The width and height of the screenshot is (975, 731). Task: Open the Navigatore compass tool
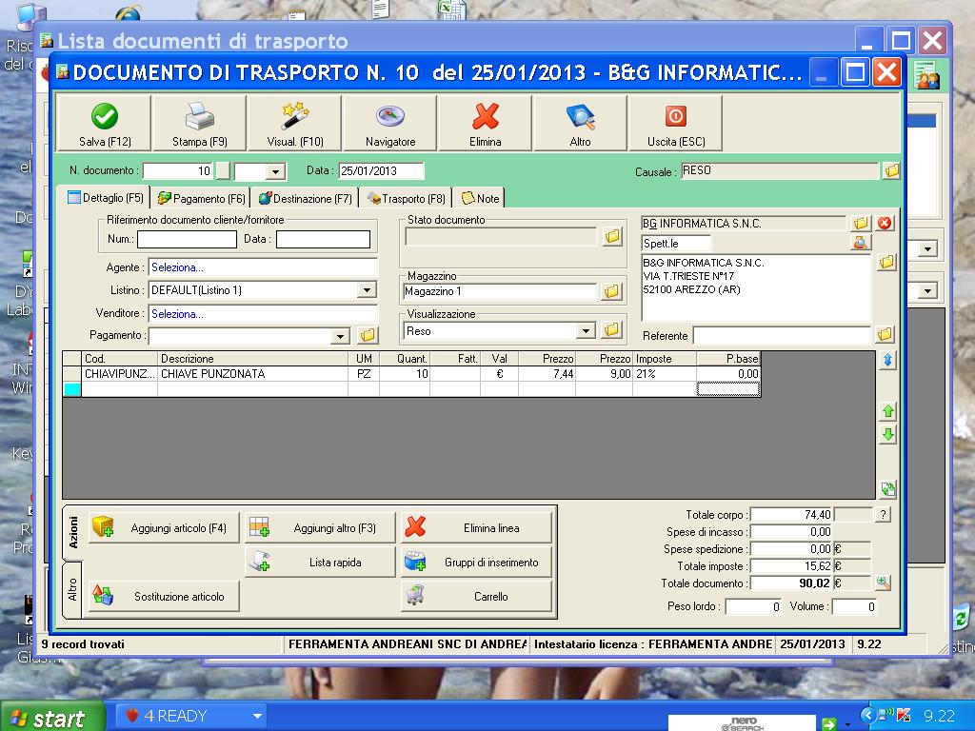point(390,124)
